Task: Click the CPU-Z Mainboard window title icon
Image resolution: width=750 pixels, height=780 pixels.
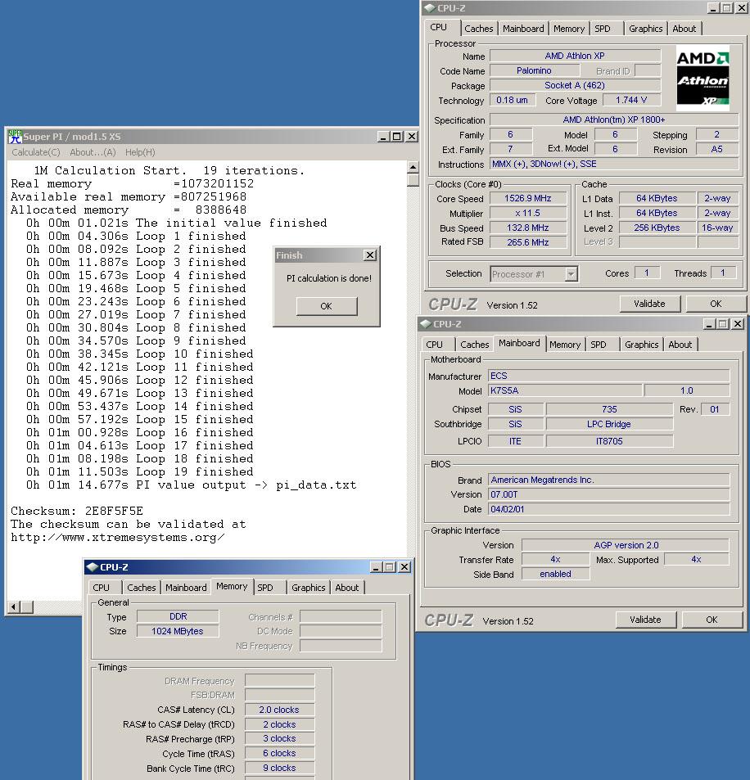Action: pos(426,324)
